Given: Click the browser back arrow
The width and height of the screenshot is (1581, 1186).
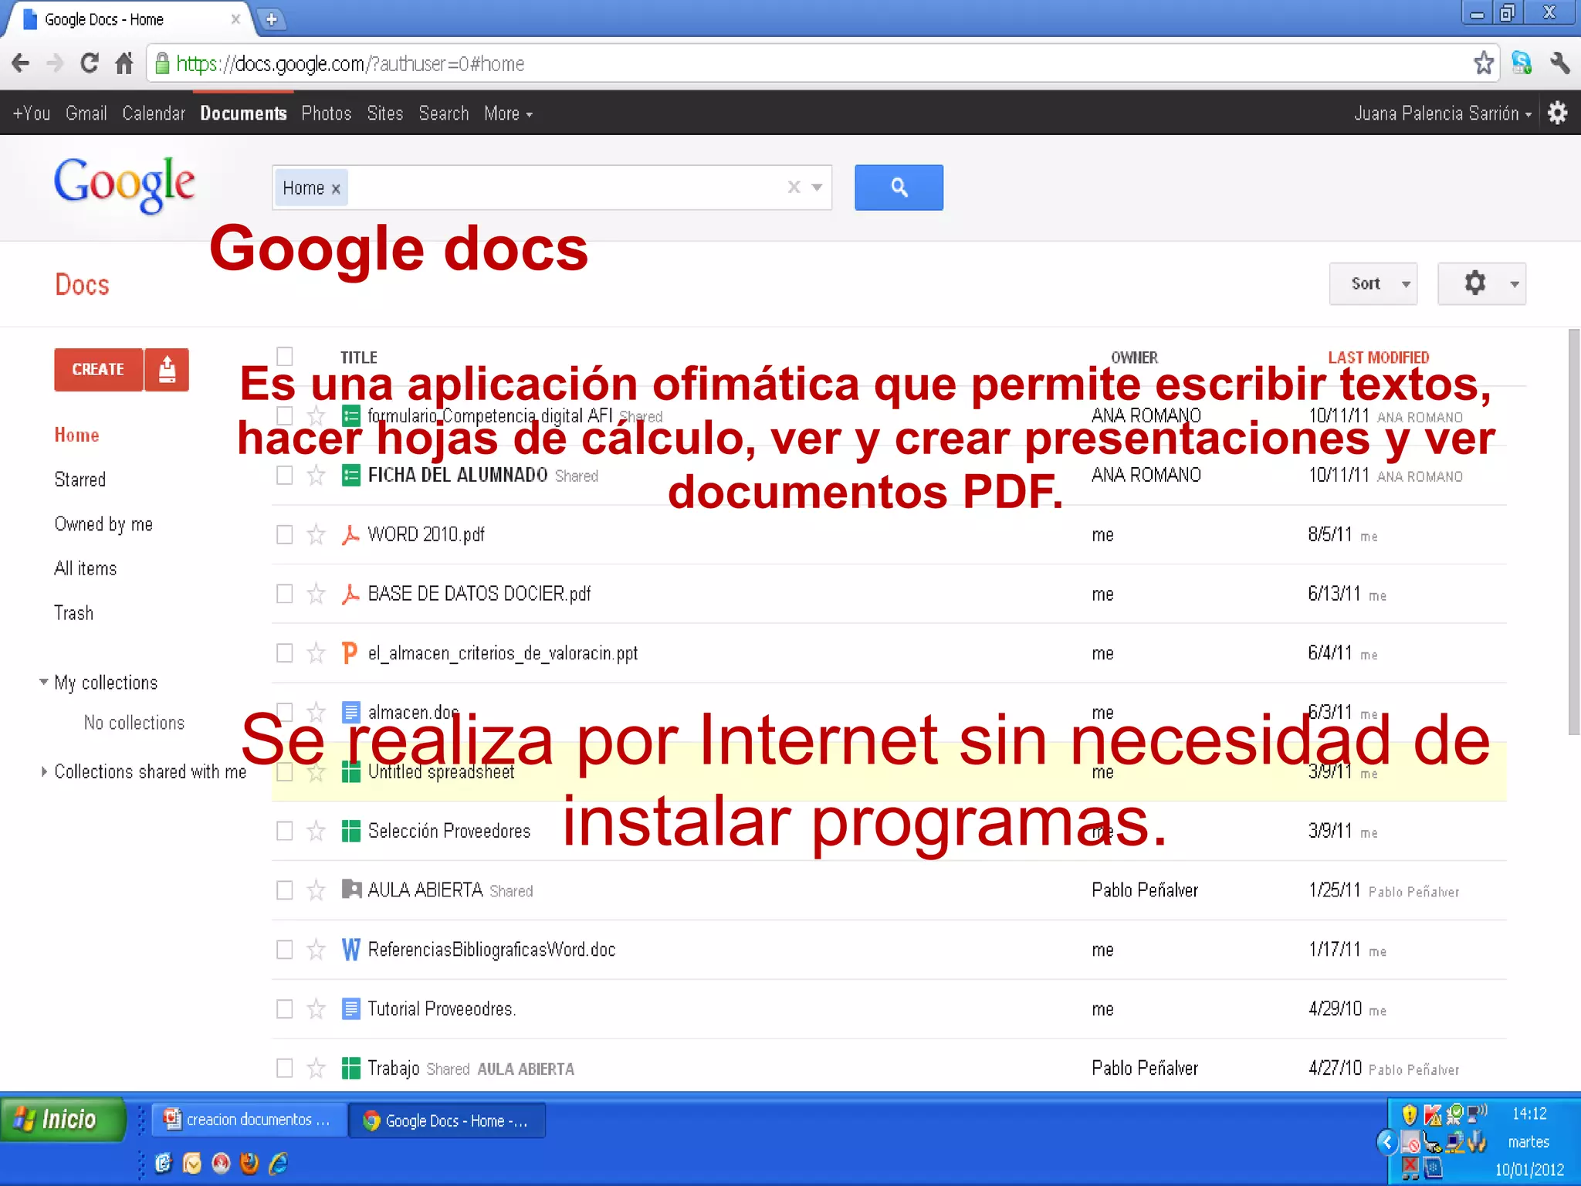Looking at the screenshot, I should point(21,63).
